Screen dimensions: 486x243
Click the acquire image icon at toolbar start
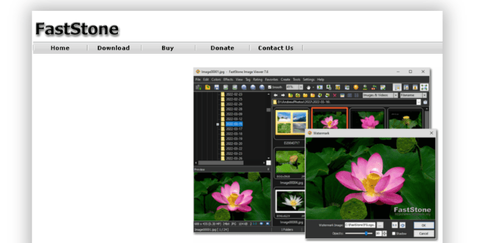(x=199, y=87)
